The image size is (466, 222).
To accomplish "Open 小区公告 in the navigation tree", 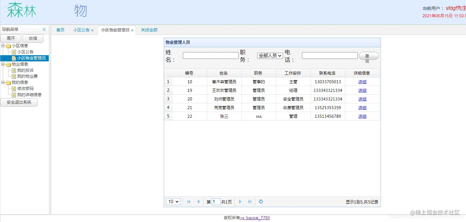I will [25, 52].
